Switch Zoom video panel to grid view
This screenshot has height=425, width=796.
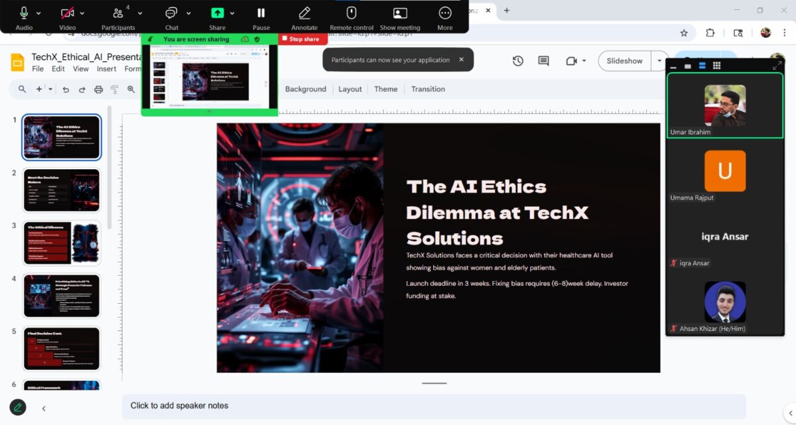717,66
